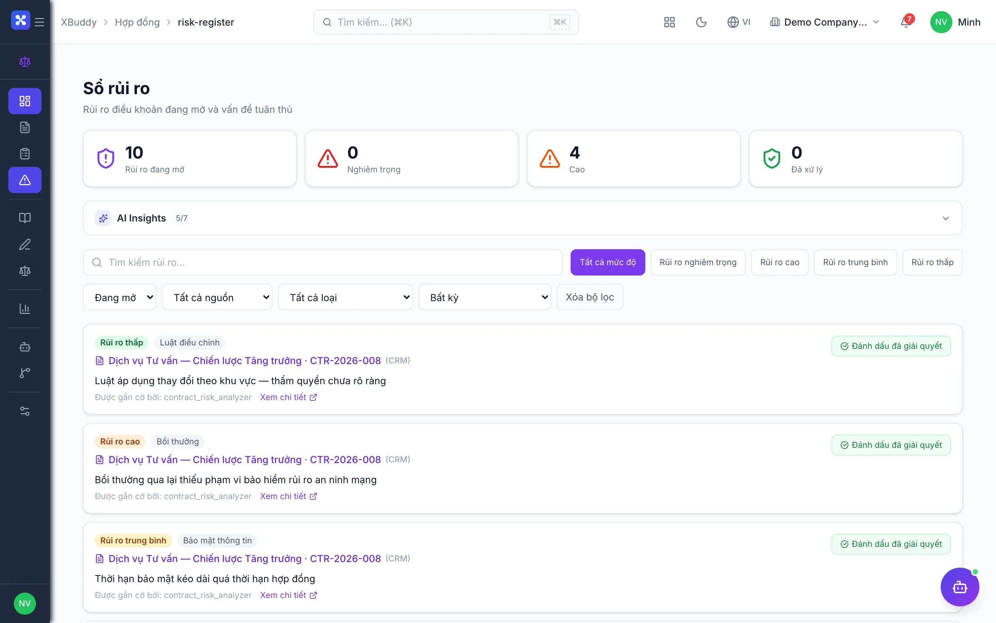The width and height of the screenshot is (996, 623).
Task: Filter by Rủi ro cao tab
Action: point(780,262)
